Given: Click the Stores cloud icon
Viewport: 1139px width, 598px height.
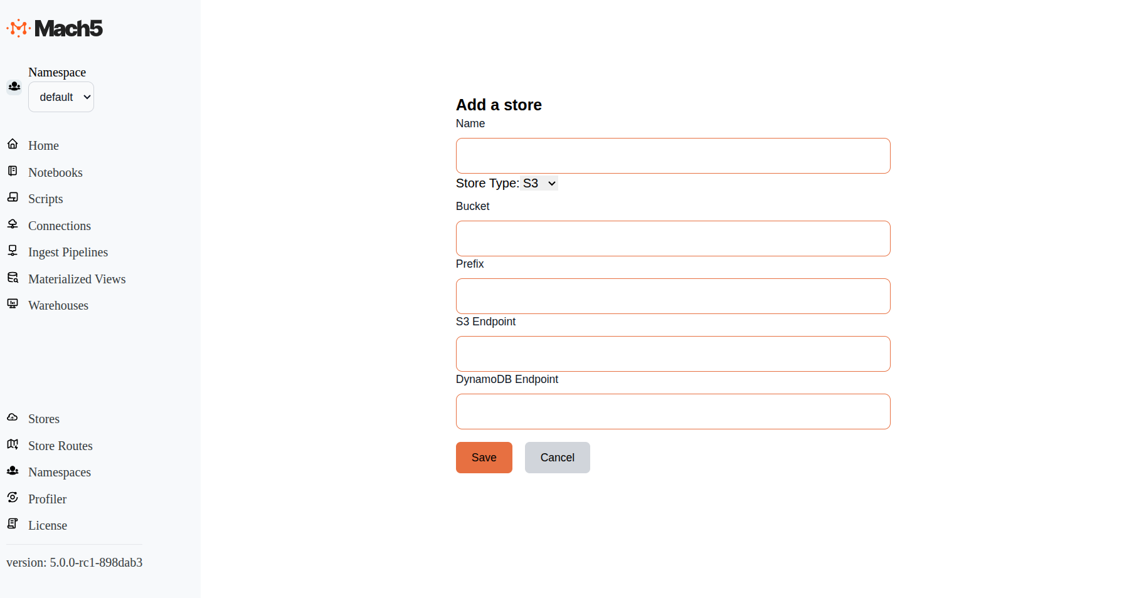Looking at the screenshot, I should (13, 417).
